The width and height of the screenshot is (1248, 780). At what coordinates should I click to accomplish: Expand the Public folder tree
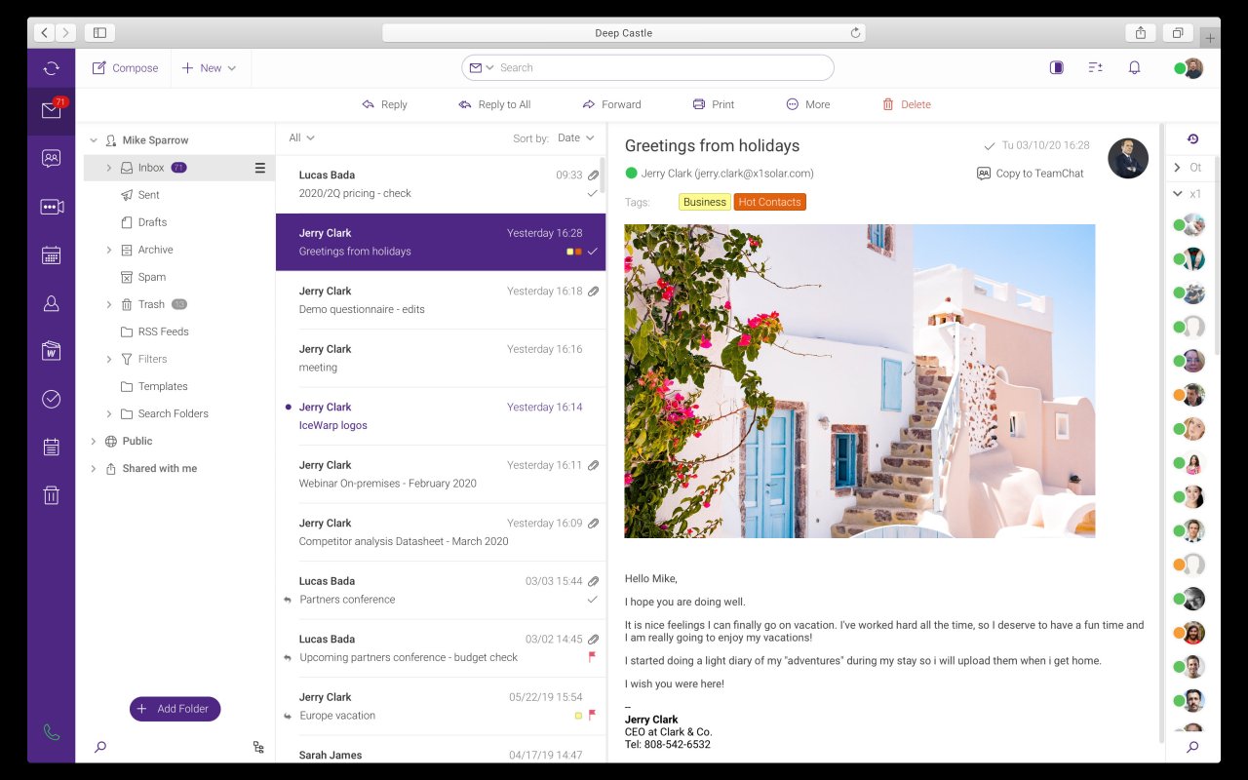(94, 441)
